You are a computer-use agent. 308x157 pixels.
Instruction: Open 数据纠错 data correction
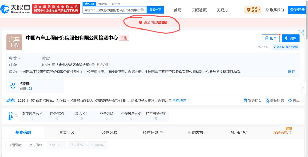275,100
